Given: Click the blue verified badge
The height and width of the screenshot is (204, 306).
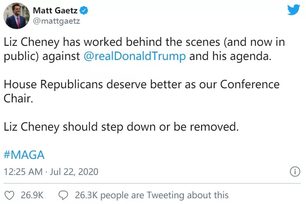Looking at the screenshot, I should point(83,11).
